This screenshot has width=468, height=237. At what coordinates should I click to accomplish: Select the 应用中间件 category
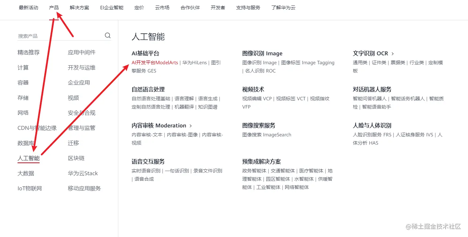tap(82, 53)
